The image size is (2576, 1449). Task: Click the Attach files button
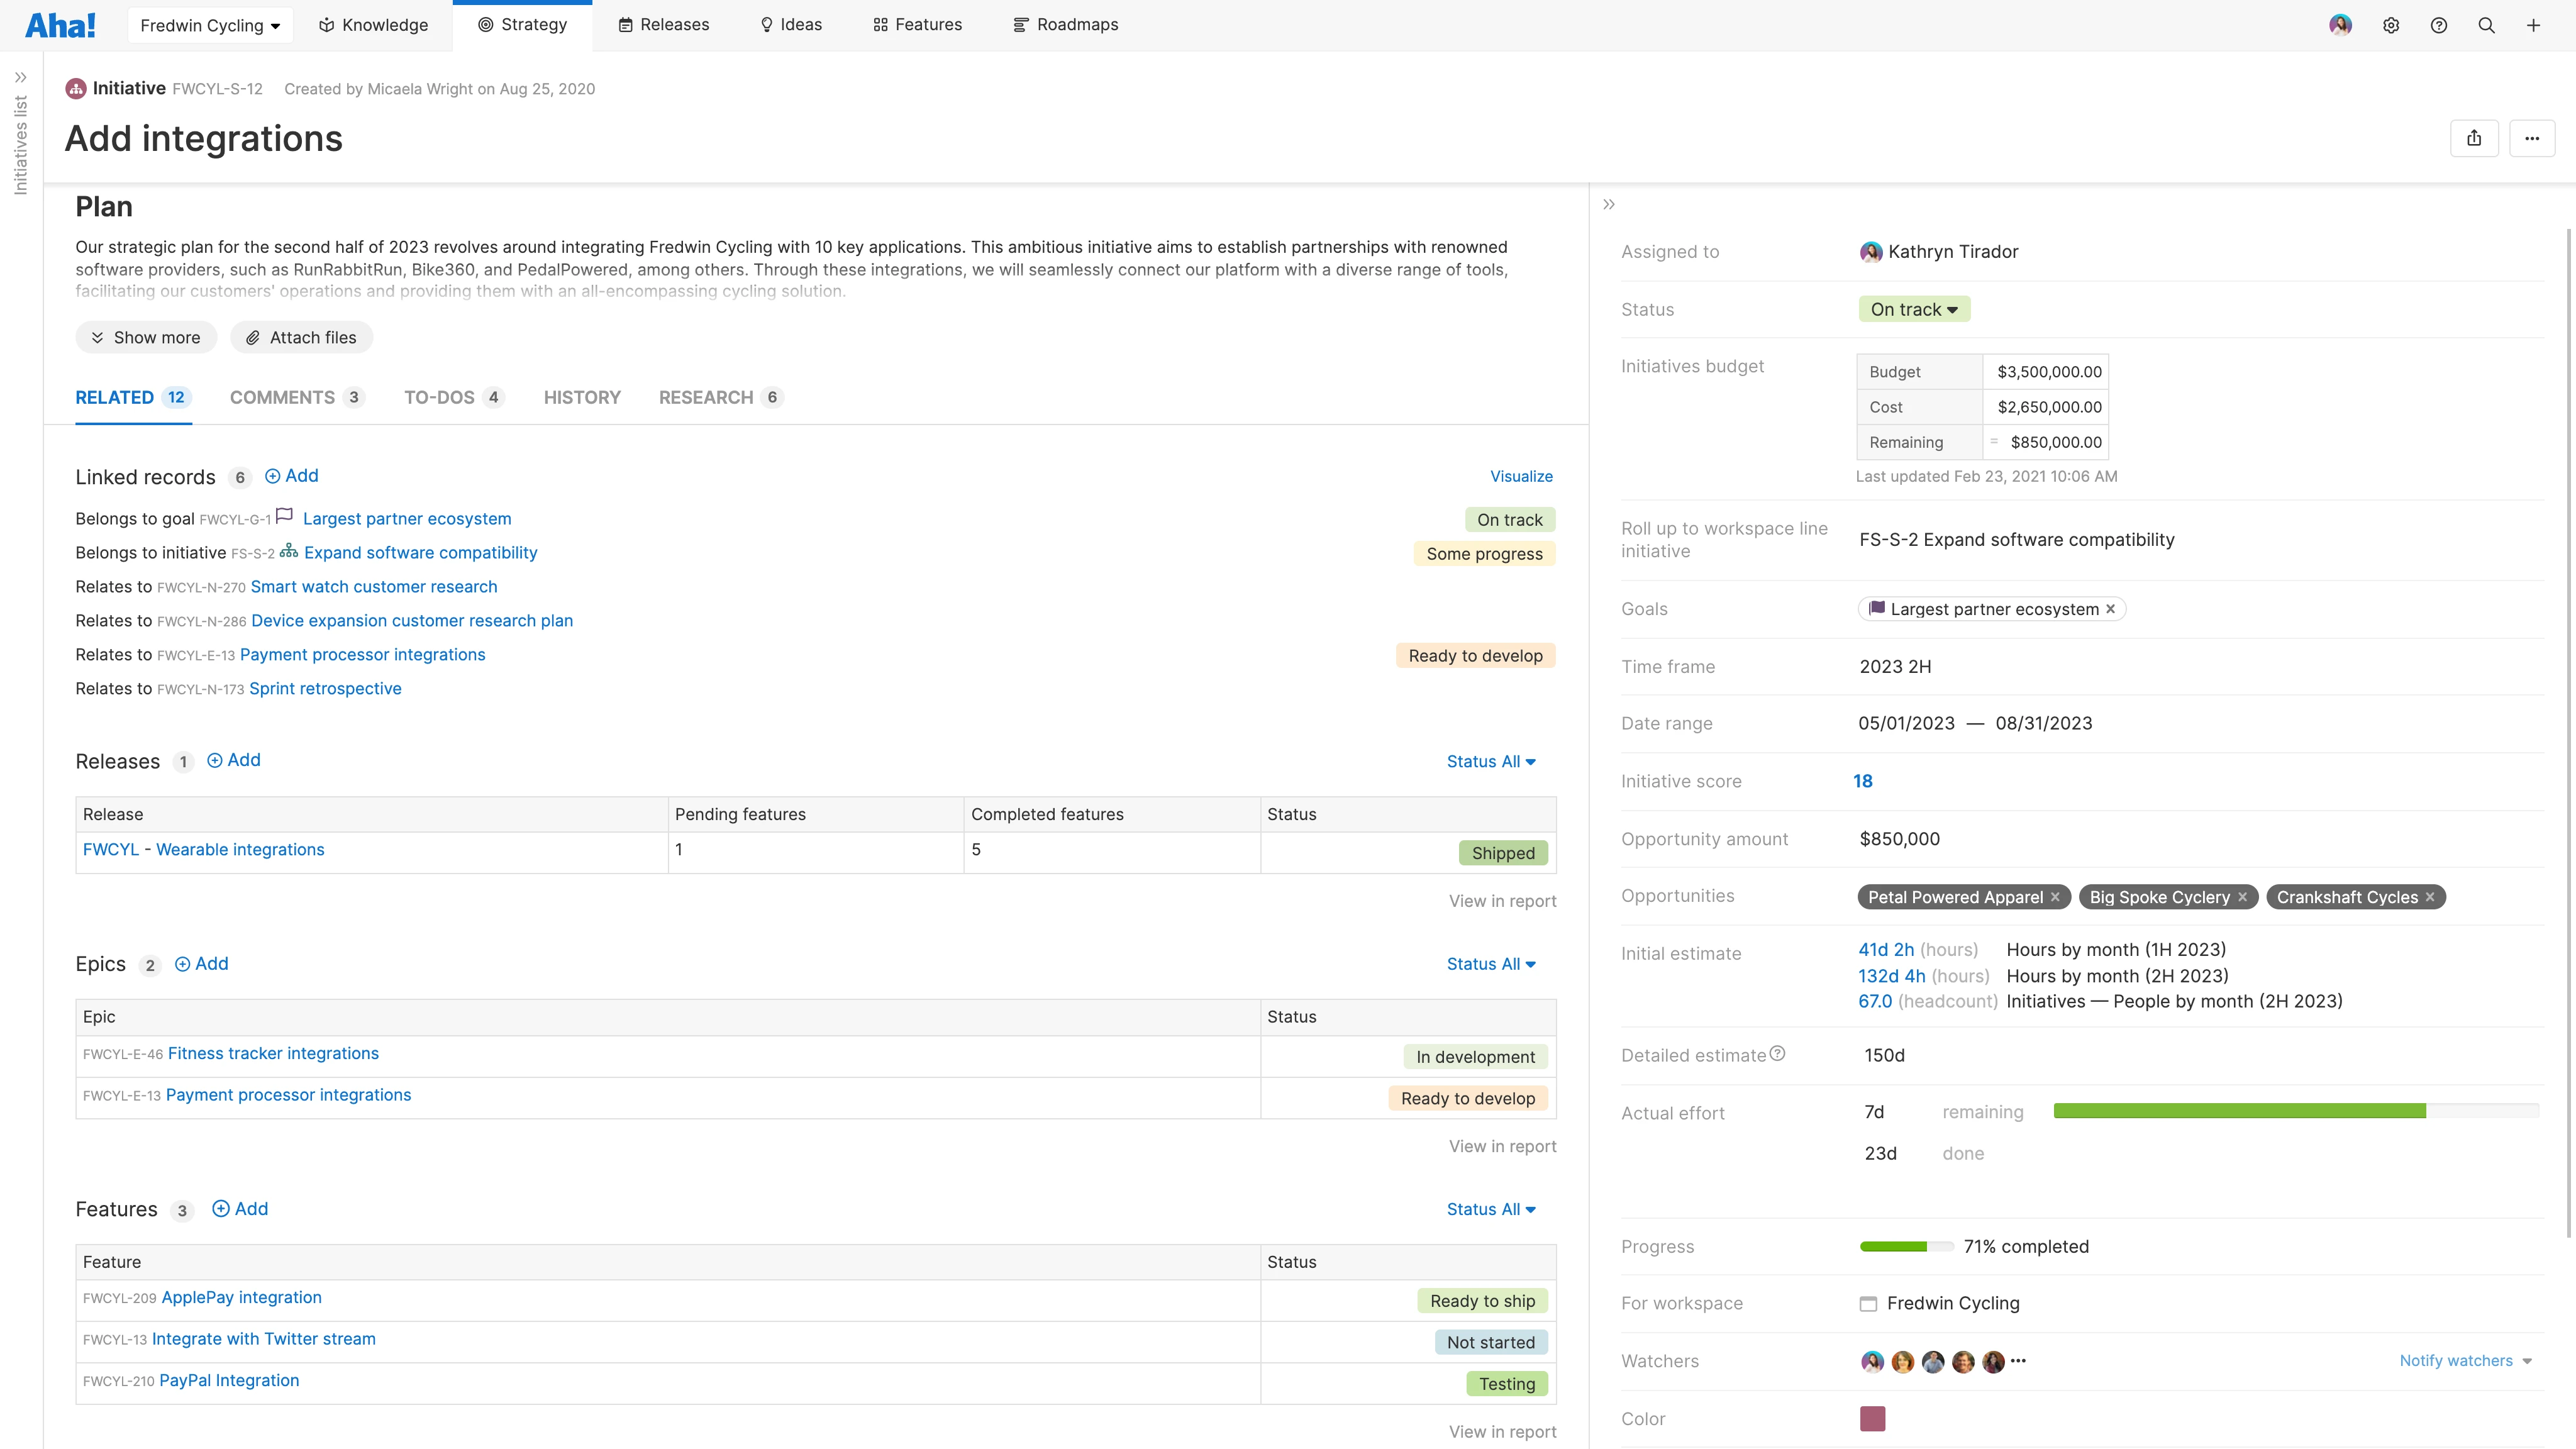pos(301,337)
